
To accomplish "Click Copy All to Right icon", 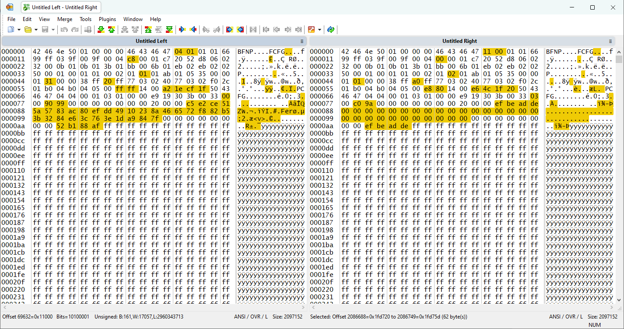I will (230, 29).
